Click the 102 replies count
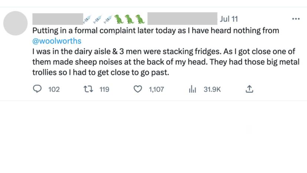The image size is (307, 173). click(54, 89)
